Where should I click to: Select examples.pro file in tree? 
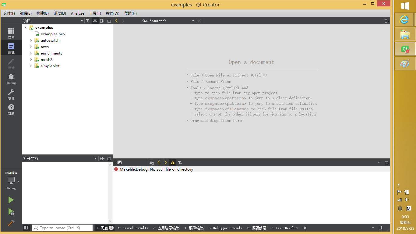click(x=53, y=34)
